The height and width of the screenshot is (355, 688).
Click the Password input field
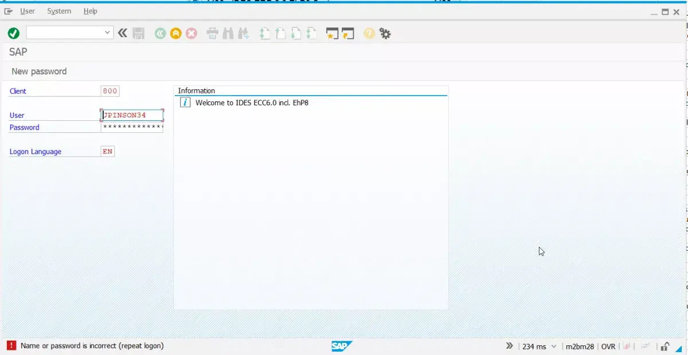pyautogui.click(x=132, y=127)
